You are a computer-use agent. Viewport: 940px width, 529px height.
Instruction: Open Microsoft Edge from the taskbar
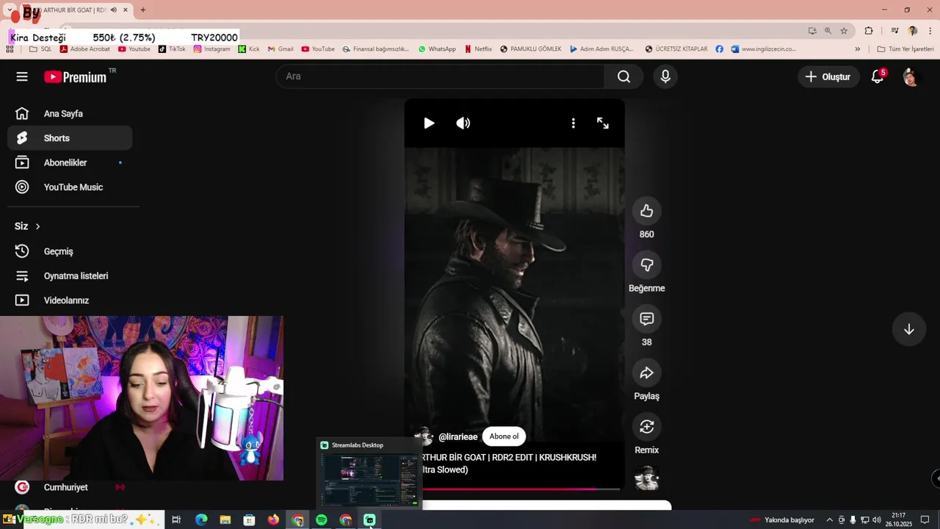click(x=200, y=520)
